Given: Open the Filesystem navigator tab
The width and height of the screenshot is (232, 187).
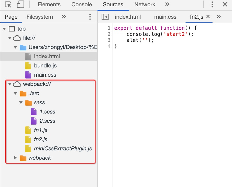Looking at the screenshot, I should pos(40,17).
